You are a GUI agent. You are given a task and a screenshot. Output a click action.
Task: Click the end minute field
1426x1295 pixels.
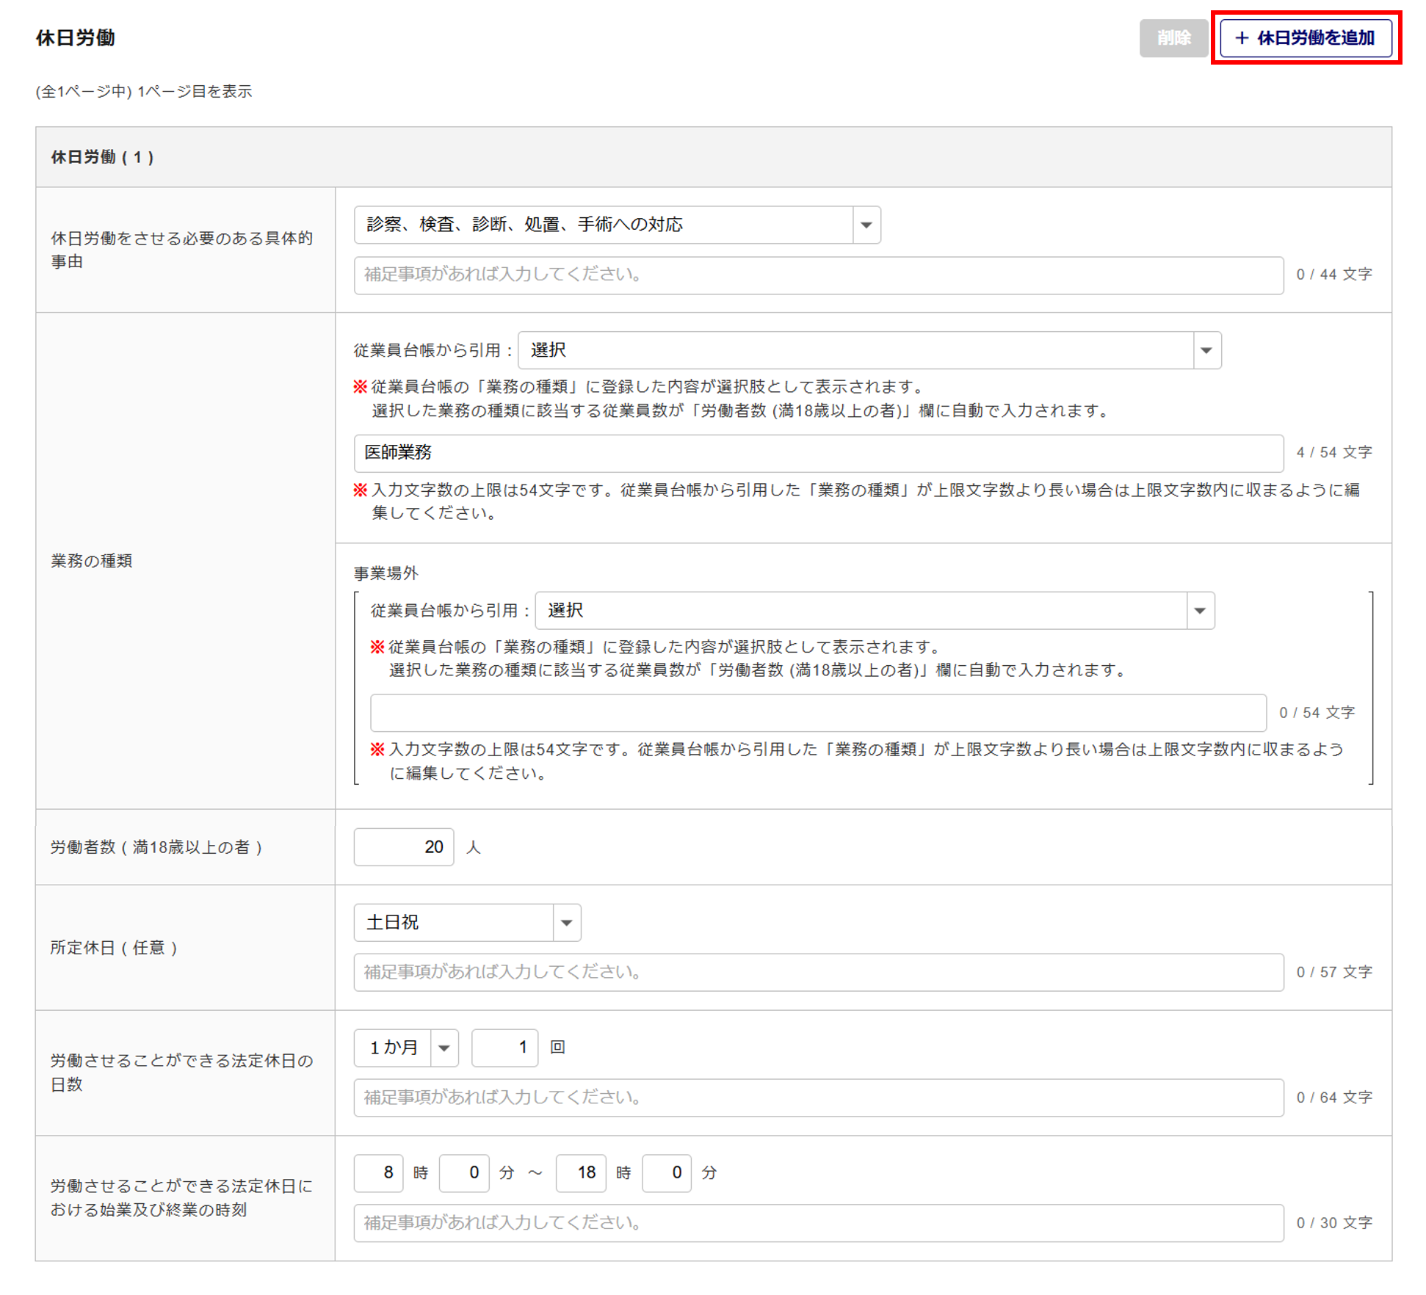coord(666,1173)
